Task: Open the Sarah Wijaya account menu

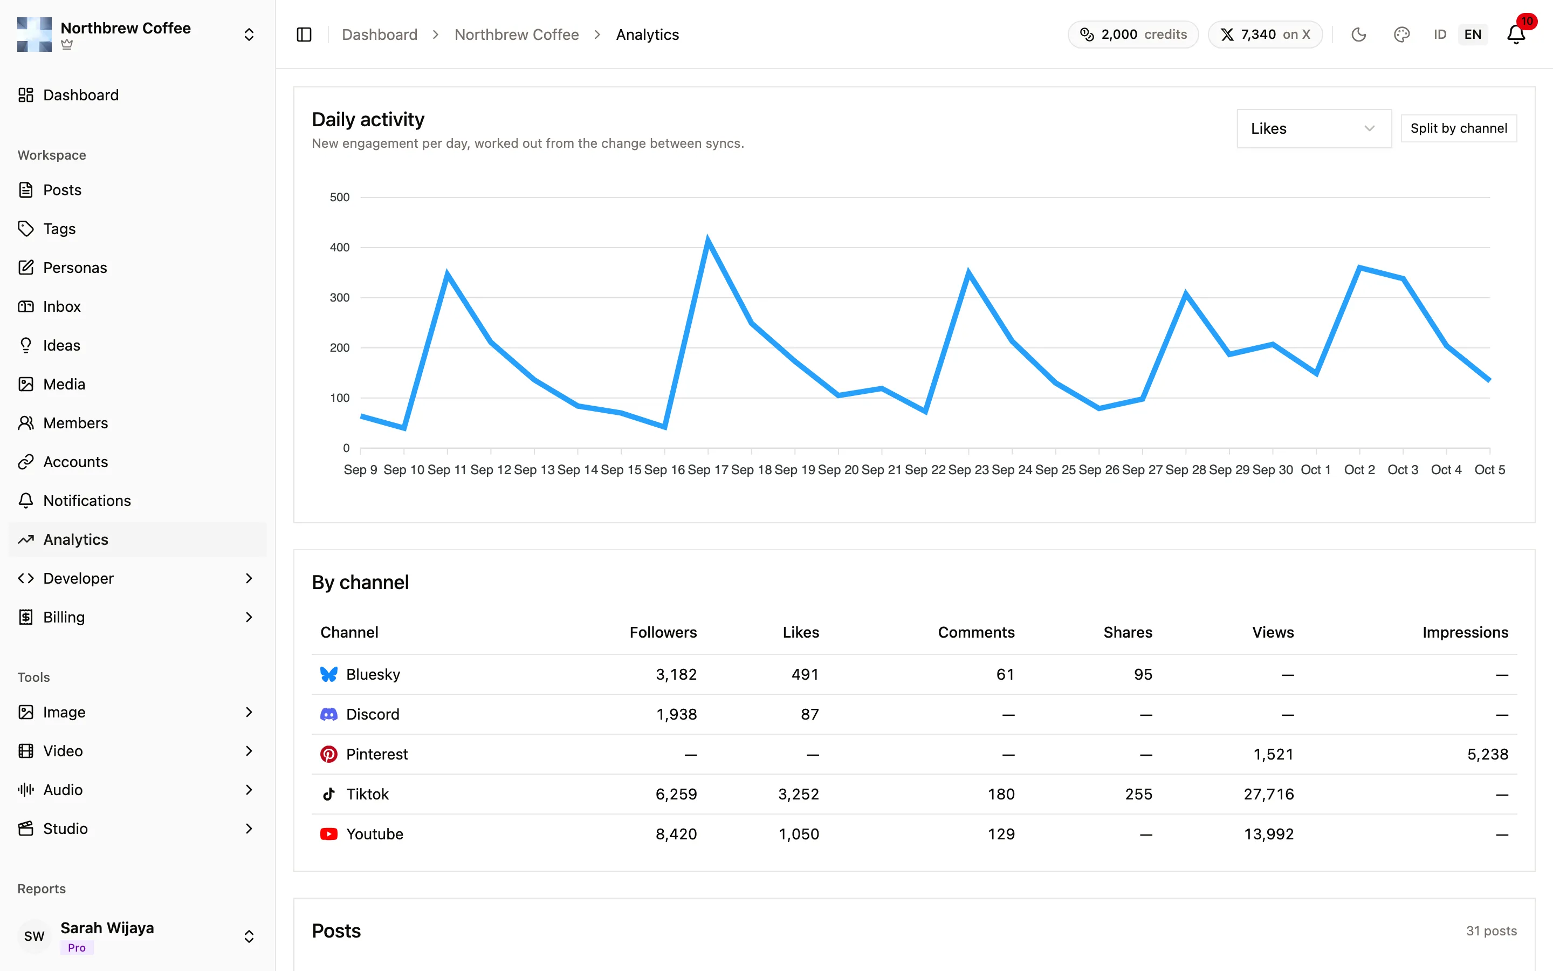Action: 138,936
